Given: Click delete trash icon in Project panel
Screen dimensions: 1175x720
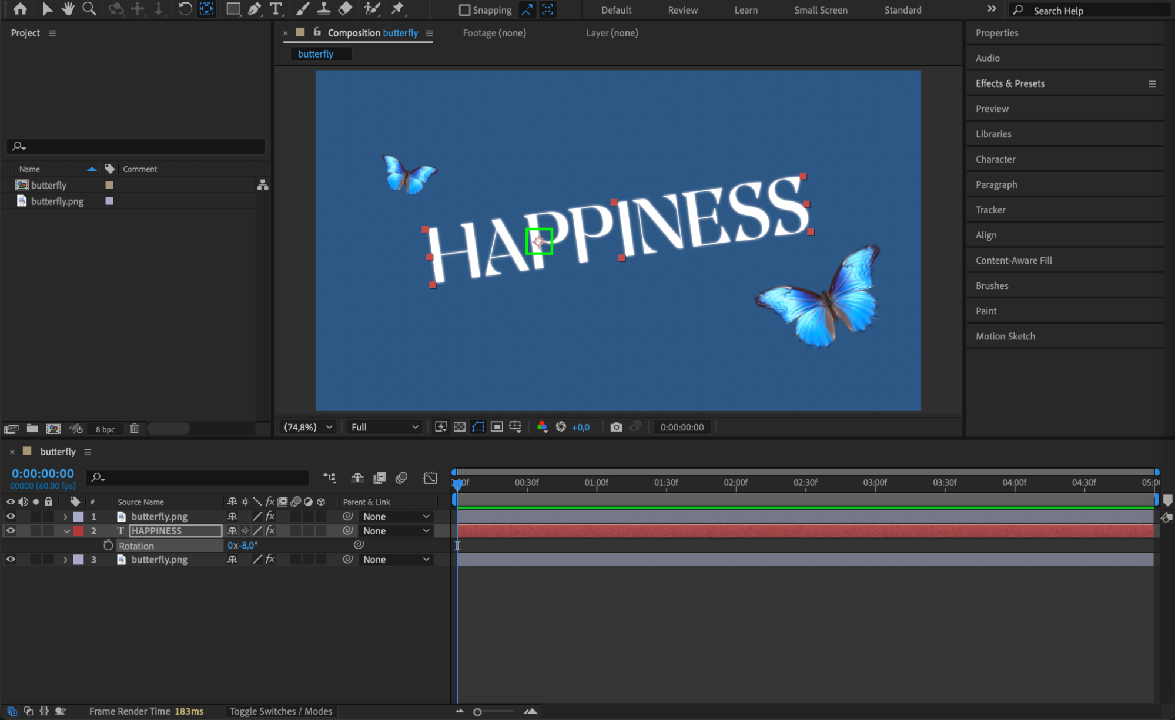Looking at the screenshot, I should 135,429.
